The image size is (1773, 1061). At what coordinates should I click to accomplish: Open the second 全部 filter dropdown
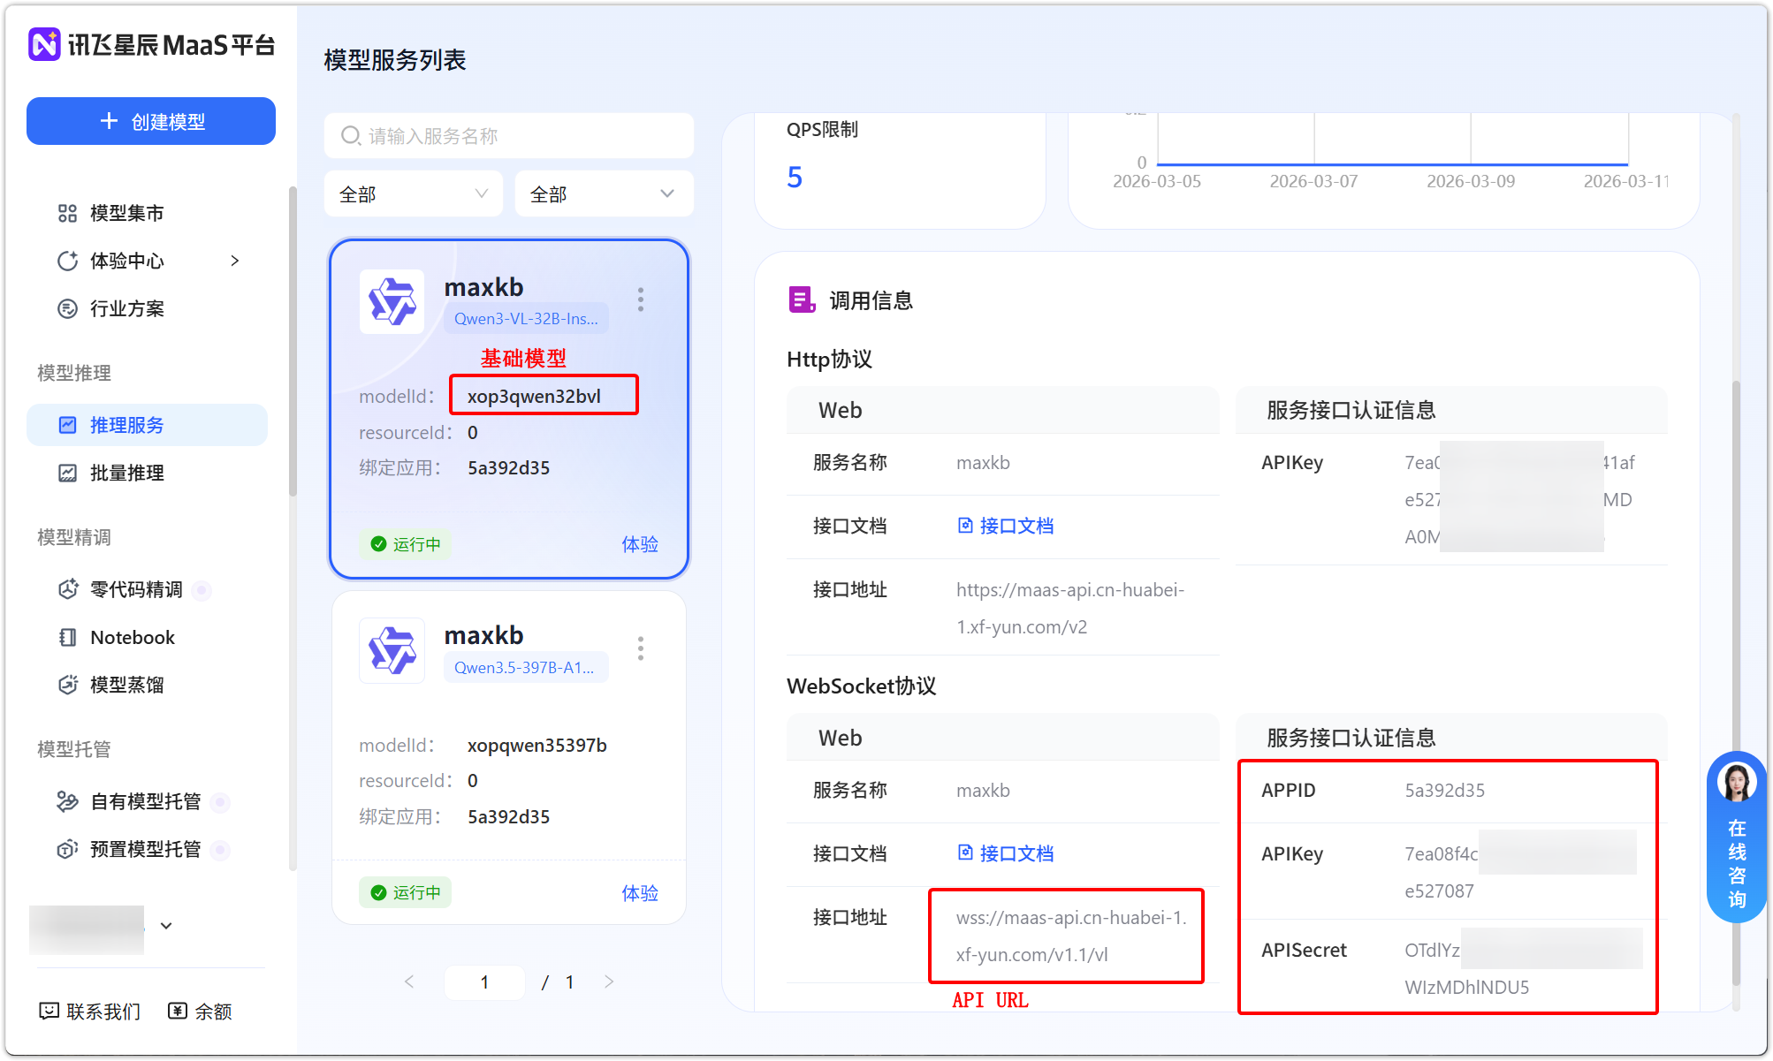pyautogui.click(x=604, y=193)
